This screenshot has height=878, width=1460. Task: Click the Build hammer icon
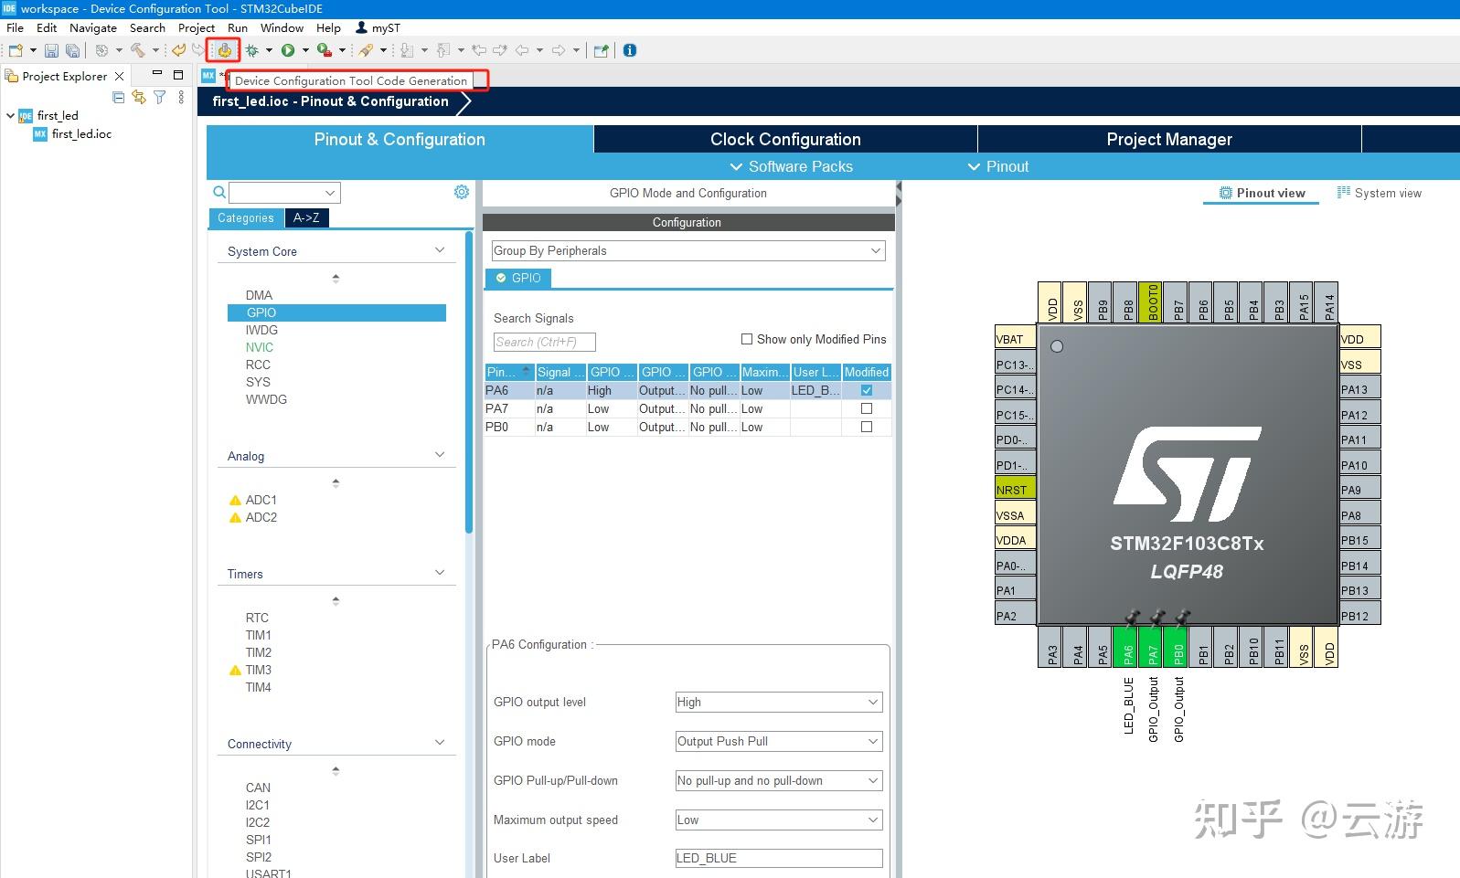tap(137, 50)
